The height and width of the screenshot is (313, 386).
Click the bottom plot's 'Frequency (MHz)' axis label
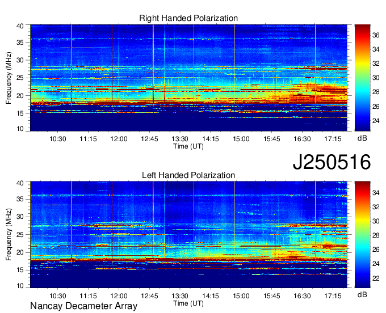[x=9, y=235]
